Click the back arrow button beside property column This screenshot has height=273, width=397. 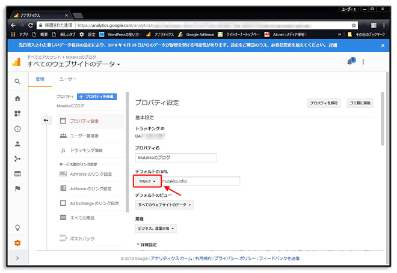46,120
